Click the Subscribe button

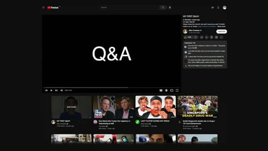coord(222,31)
